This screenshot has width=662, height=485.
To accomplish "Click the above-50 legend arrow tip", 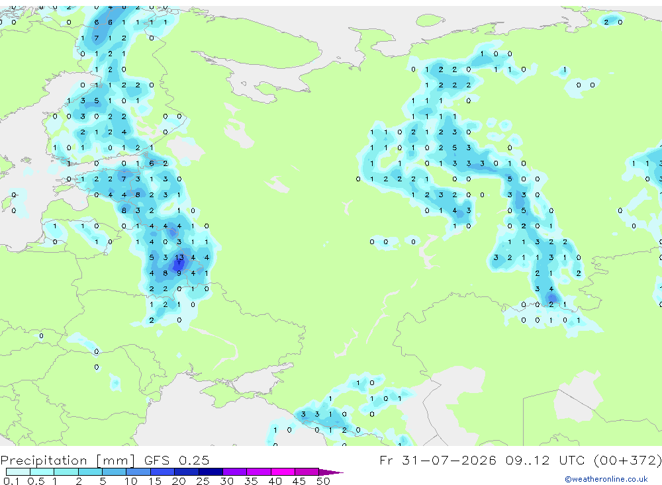I will click(x=331, y=472).
